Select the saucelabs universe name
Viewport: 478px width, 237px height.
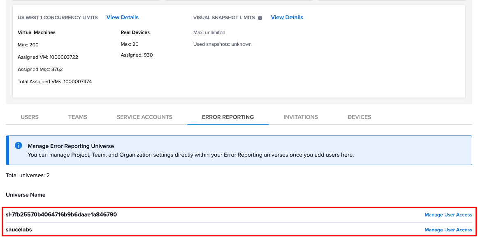click(19, 230)
